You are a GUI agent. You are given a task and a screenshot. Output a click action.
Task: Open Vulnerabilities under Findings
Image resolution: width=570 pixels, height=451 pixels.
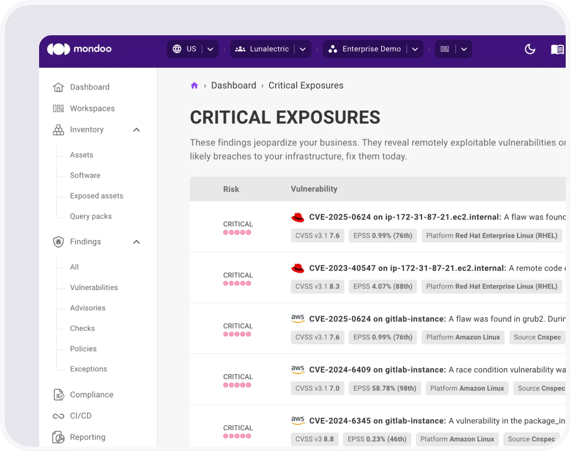coord(93,288)
